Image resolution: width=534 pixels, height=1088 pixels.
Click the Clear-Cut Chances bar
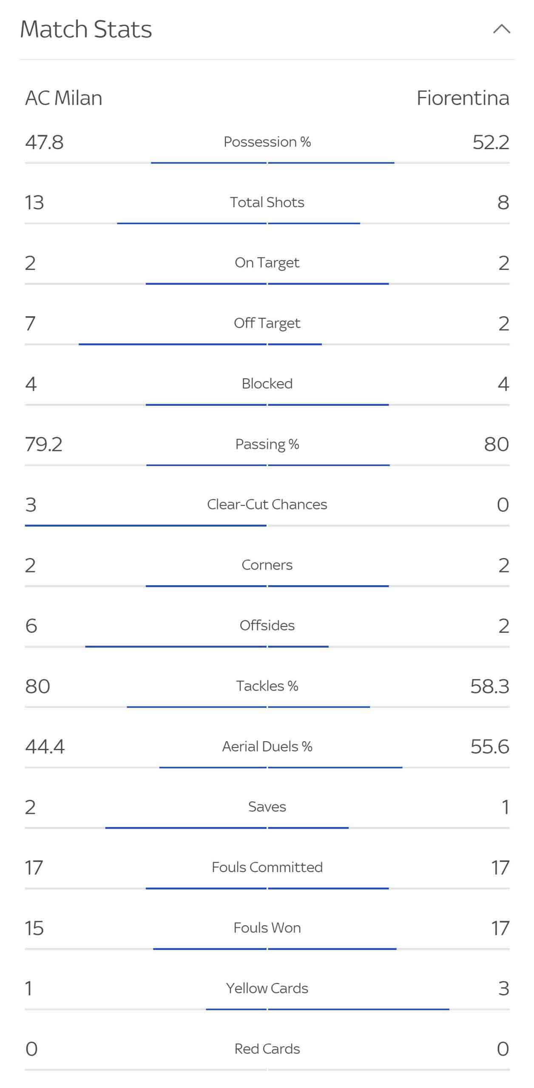267,526
